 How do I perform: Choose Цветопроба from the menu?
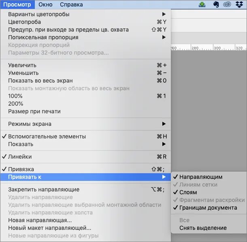[86, 22]
